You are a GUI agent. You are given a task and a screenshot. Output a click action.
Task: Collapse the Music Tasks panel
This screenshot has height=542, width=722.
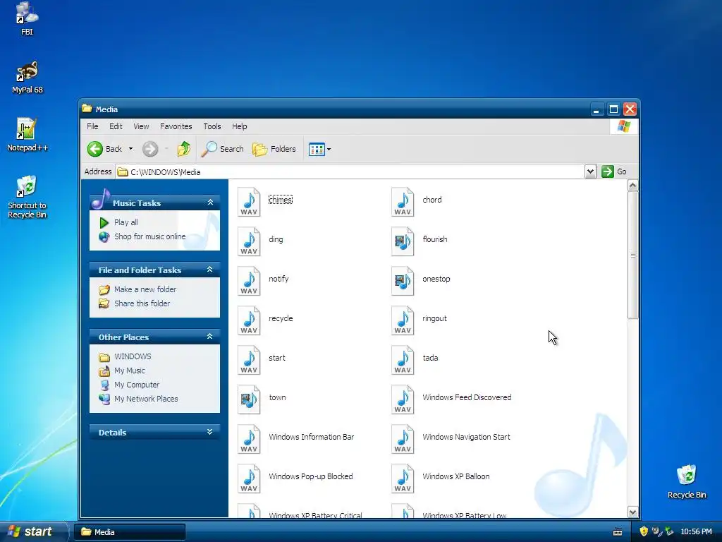tap(210, 203)
